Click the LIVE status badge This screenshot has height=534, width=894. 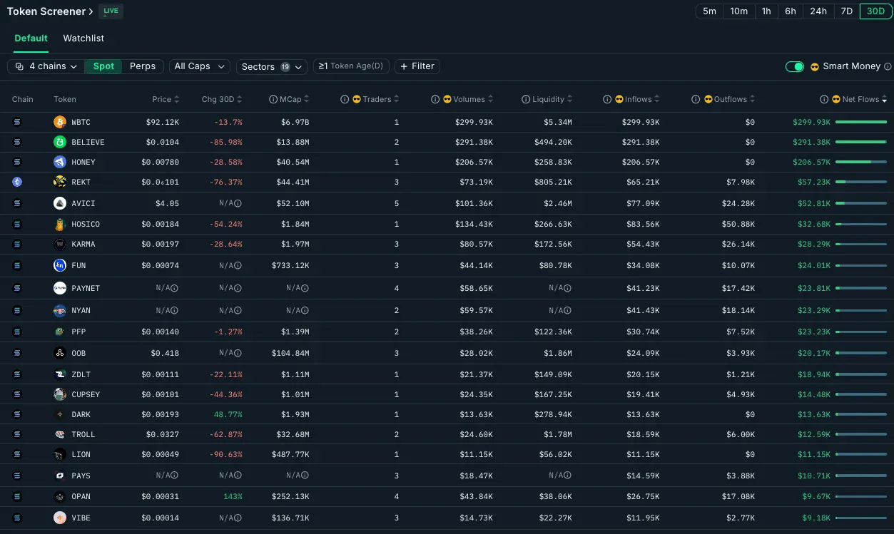111,11
